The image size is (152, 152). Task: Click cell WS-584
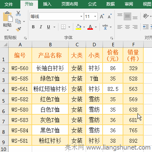coord(20,130)
